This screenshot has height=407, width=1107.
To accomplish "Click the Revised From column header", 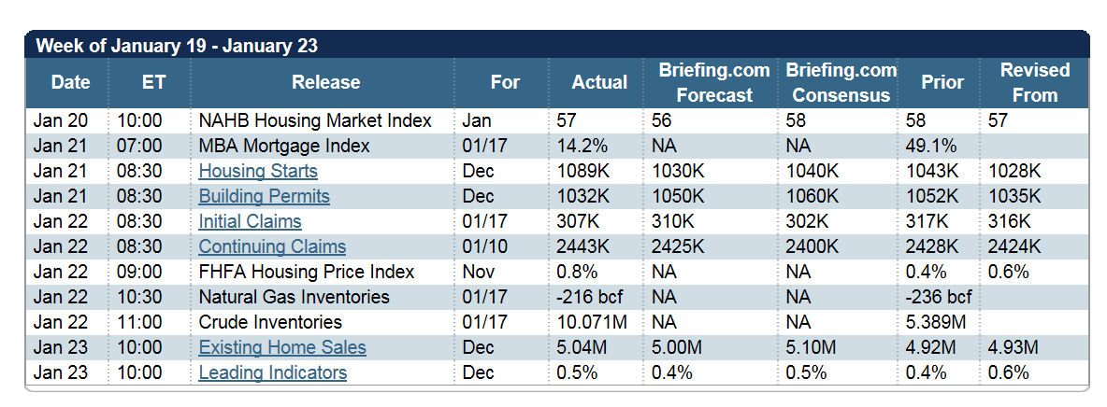I will (1034, 82).
